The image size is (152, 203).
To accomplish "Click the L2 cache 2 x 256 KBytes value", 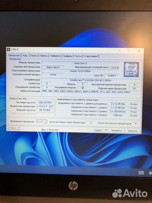I will pyautogui.click(x=118, y=112).
